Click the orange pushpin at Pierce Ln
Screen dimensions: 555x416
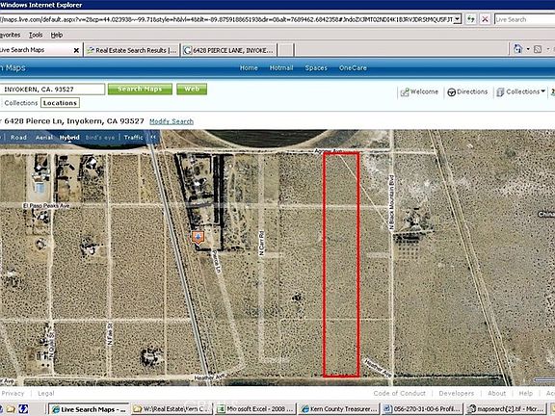(x=198, y=237)
